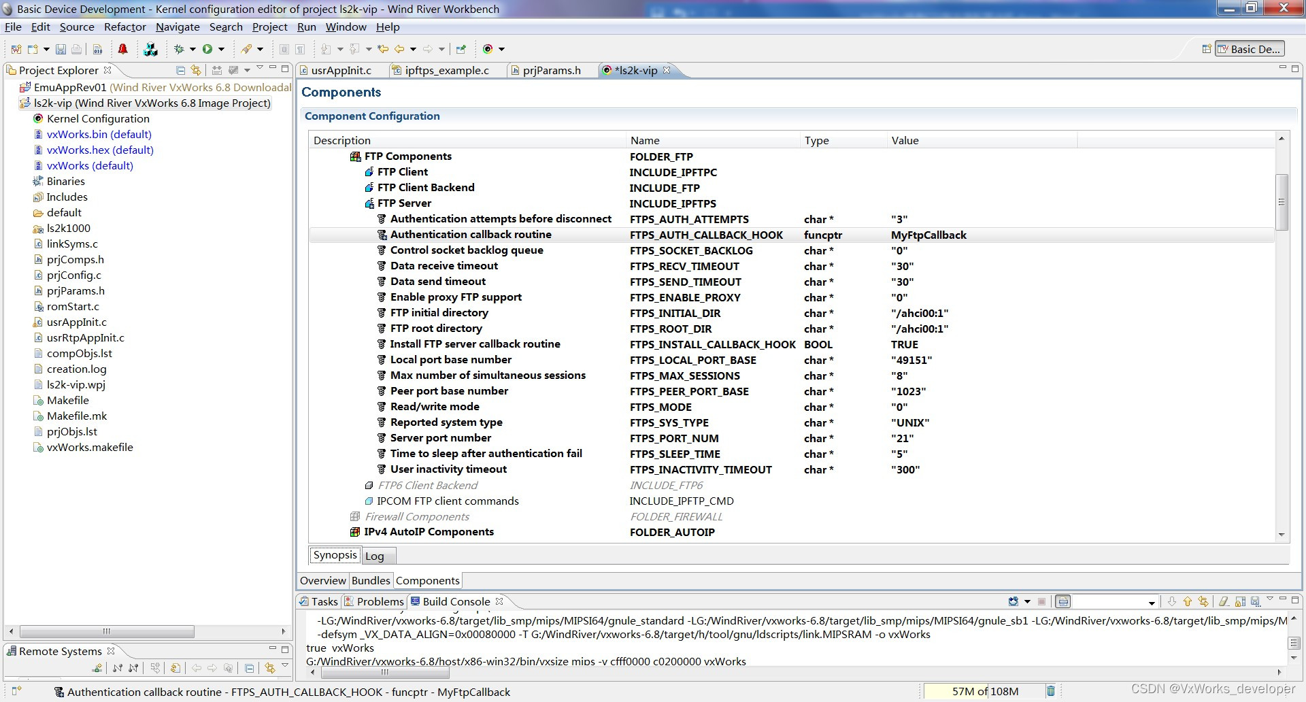Screen dimensions: 1306x702
Task: Click the component table vertical scrollbar thumb
Action: tap(1282, 202)
